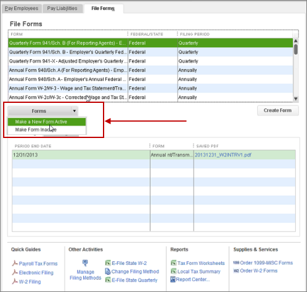Open the Report Center link
Screen dimensions: 307x292
(193, 280)
